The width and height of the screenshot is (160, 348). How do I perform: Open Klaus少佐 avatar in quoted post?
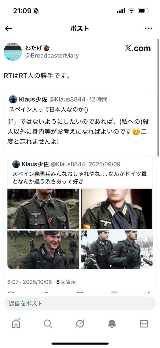pos(13,99)
